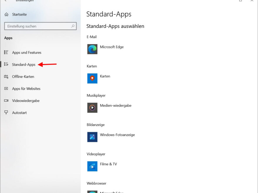Click the Standard-Apps sidebar icon
The height and width of the screenshot is (193, 258).
6,64
